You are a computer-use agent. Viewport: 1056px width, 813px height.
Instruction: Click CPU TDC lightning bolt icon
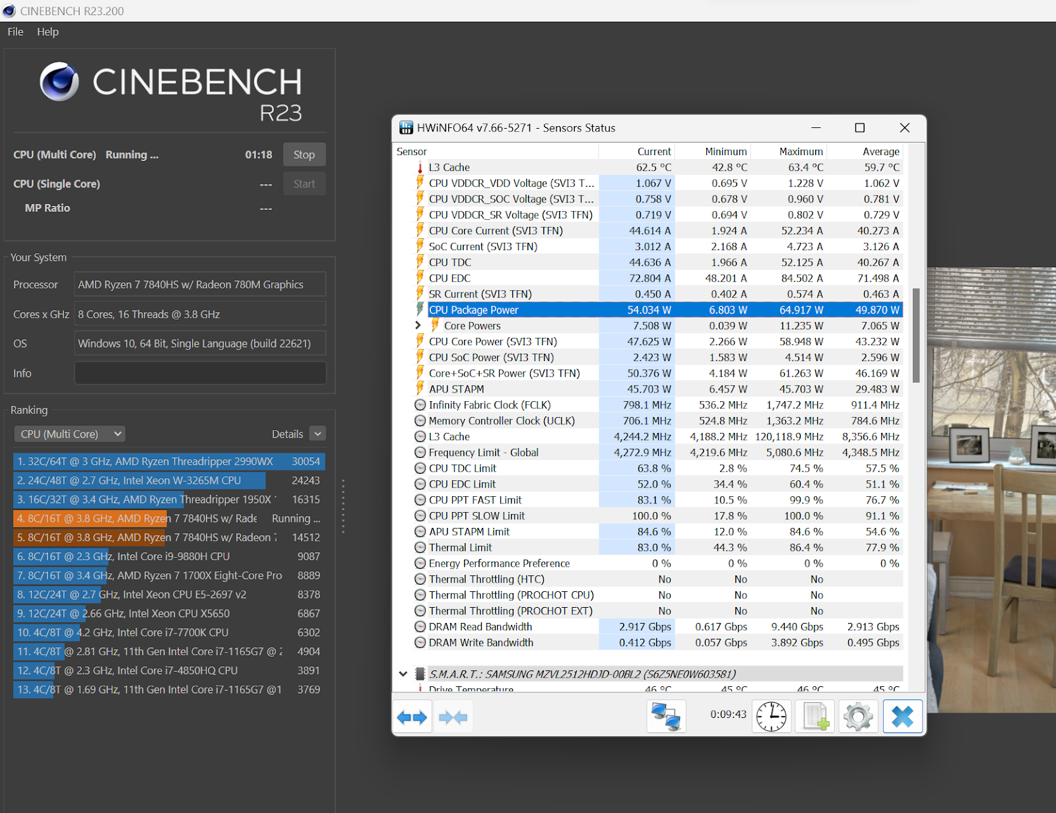coord(420,262)
